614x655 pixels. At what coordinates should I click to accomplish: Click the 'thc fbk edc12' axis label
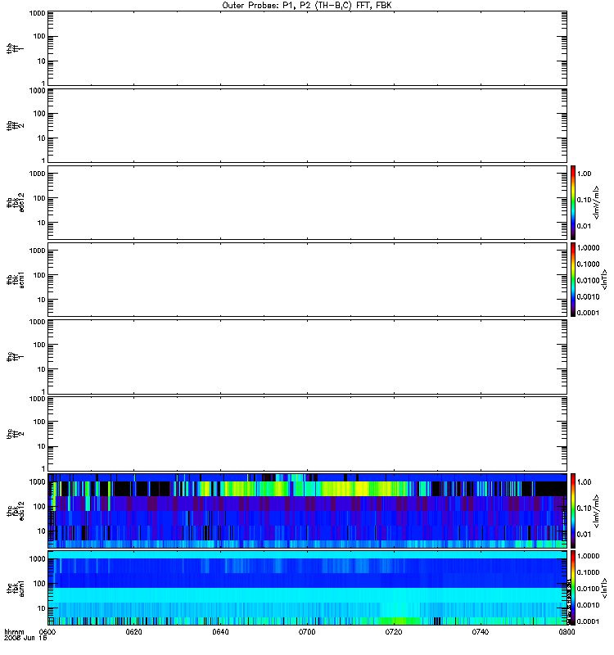[x=16, y=510]
